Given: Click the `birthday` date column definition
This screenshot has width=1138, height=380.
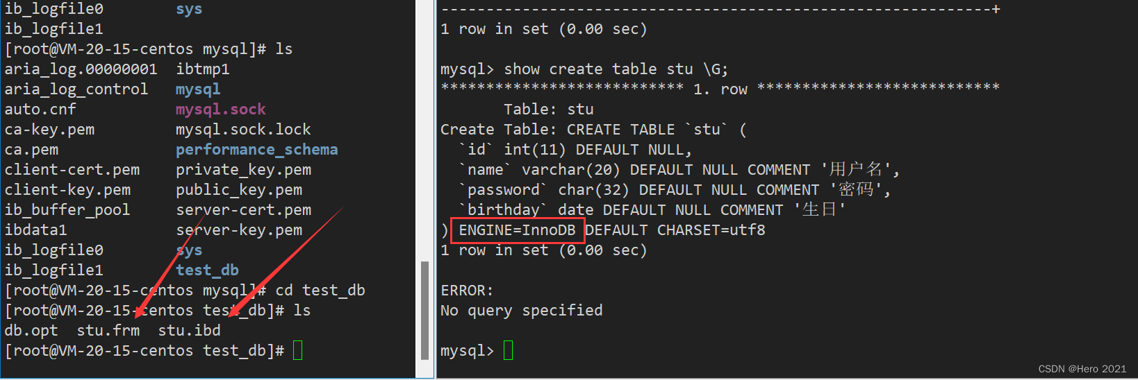Looking at the screenshot, I should pos(652,210).
